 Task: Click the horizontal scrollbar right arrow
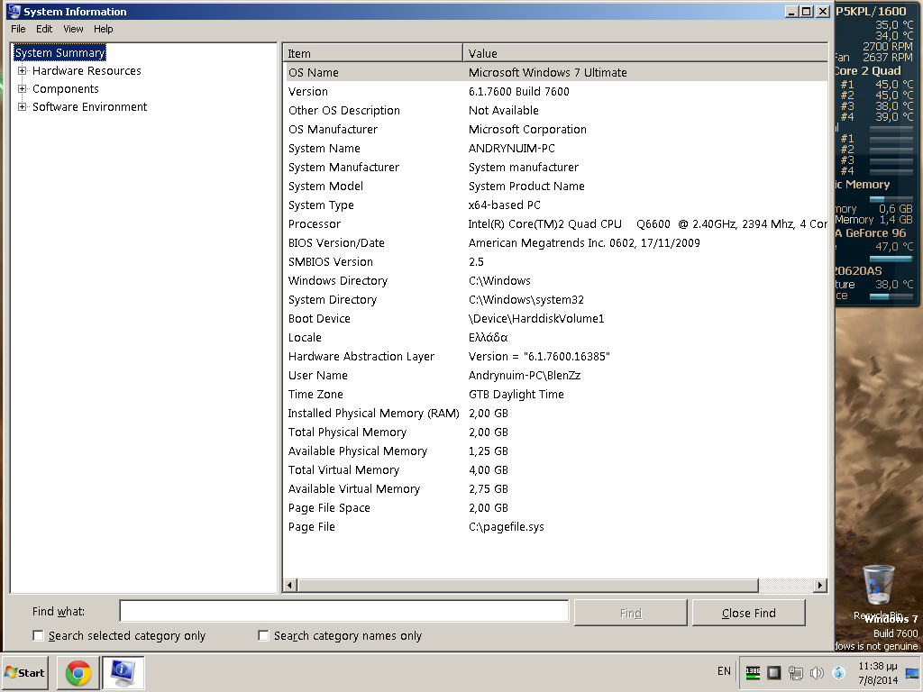pos(820,586)
